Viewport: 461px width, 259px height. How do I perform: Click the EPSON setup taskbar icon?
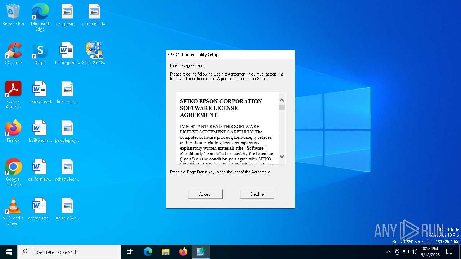point(201,252)
